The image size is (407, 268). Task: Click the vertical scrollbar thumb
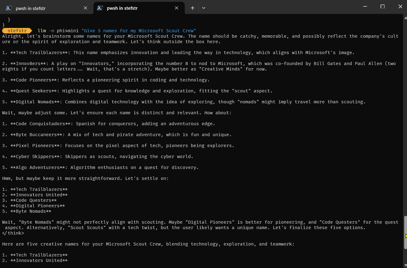(x=405, y=232)
